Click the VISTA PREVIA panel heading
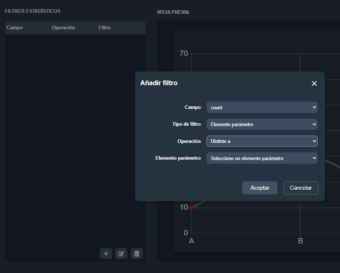The image size is (340, 273). pyautogui.click(x=173, y=12)
